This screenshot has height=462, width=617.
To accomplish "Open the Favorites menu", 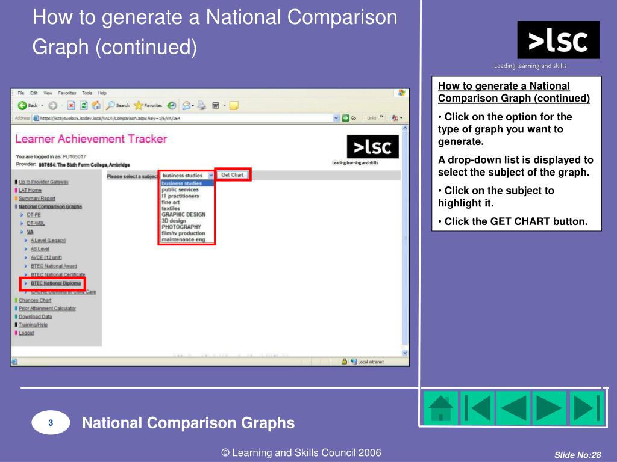I will pos(67,93).
